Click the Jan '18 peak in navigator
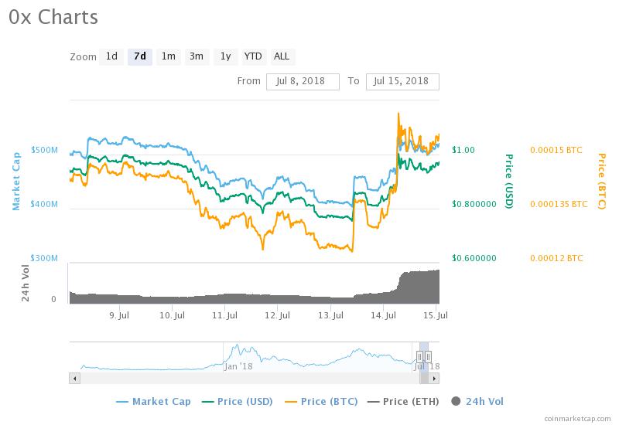Image resolution: width=619 pixels, height=425 pixels. click(x=237, y=346)
